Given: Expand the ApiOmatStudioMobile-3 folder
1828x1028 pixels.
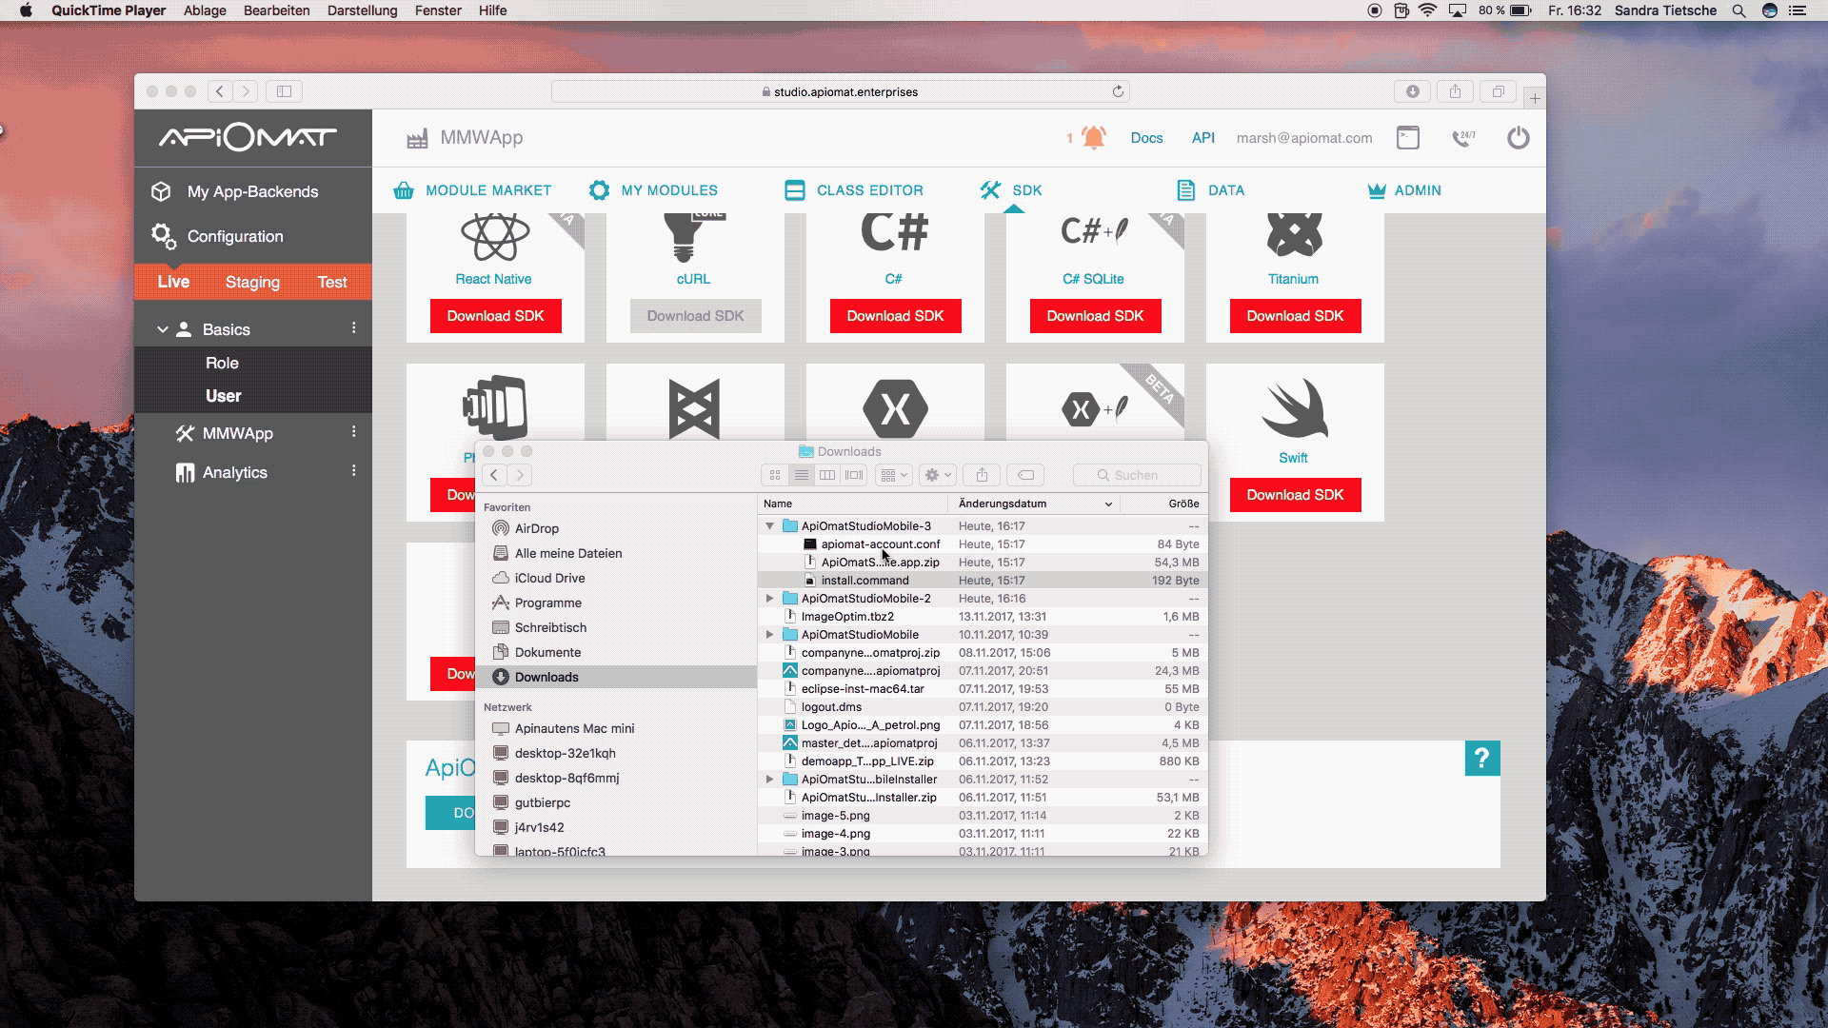Looking at the screenshot, I should (x=769, y=524).
